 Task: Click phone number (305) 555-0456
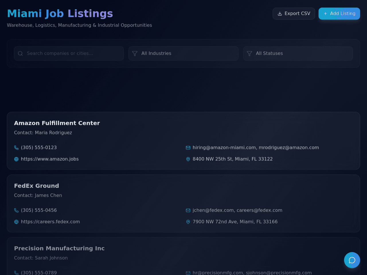[x=39, y=210]
